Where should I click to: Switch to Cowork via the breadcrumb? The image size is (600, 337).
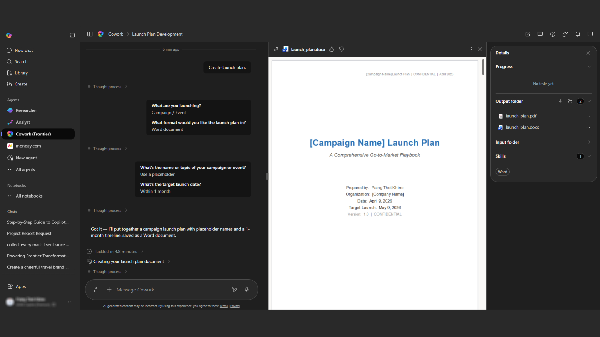tap(116, 34)
